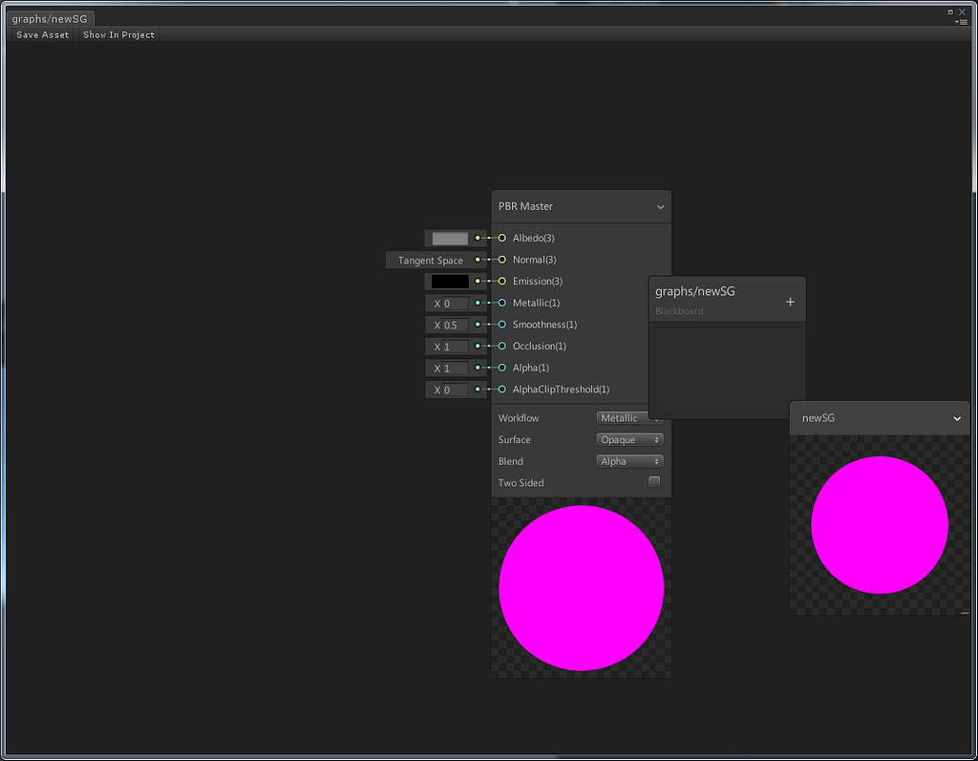Add a property with the Blackboard plus icon
978x761 pixels.
(x=790, y=301)
